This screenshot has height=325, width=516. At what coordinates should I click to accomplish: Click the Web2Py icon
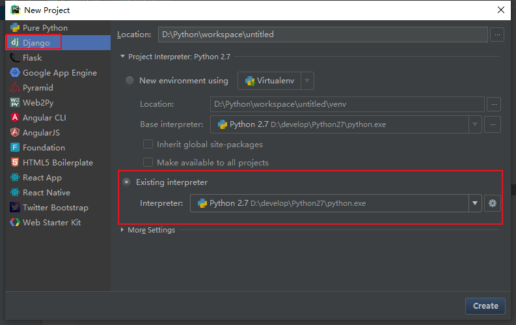click(15, 102)
